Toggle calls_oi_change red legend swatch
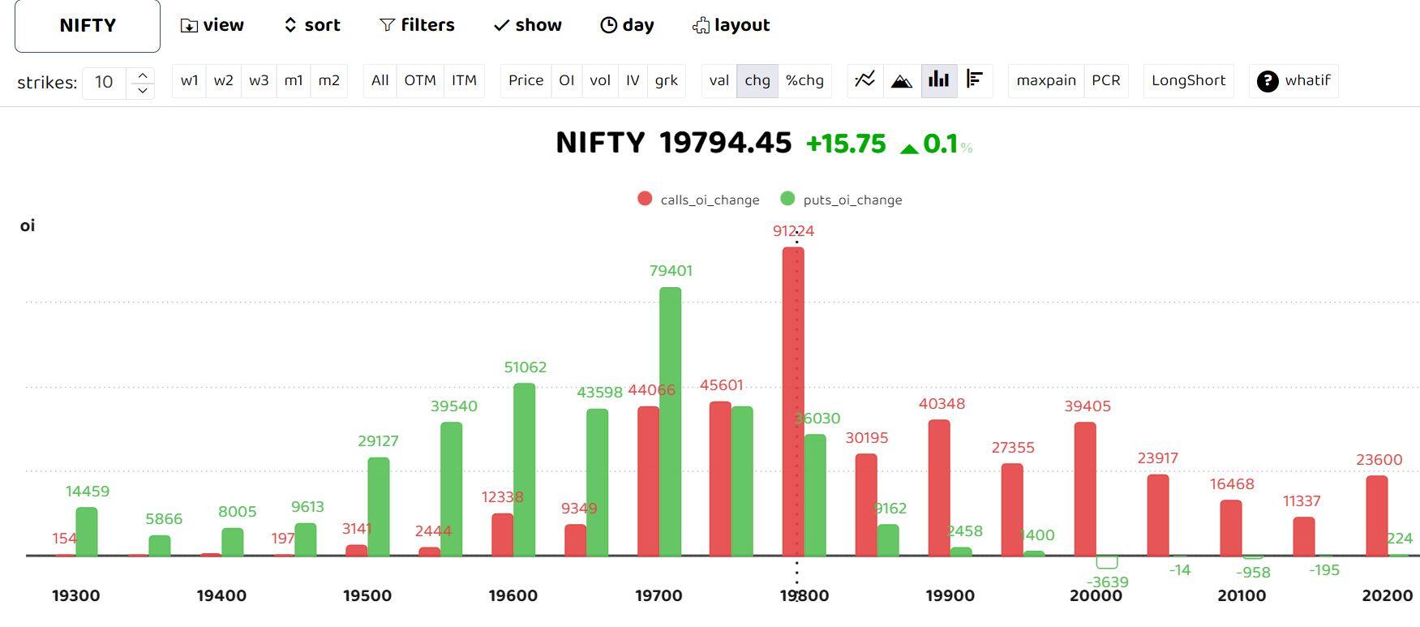 pyautogui.click(x=645, y=199)
